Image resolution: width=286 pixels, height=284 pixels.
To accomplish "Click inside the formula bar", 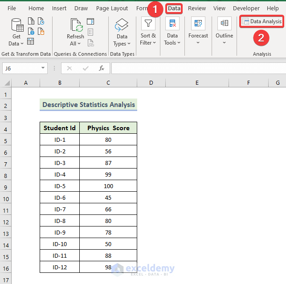I will pyautogui.click(x=196, y=68).
